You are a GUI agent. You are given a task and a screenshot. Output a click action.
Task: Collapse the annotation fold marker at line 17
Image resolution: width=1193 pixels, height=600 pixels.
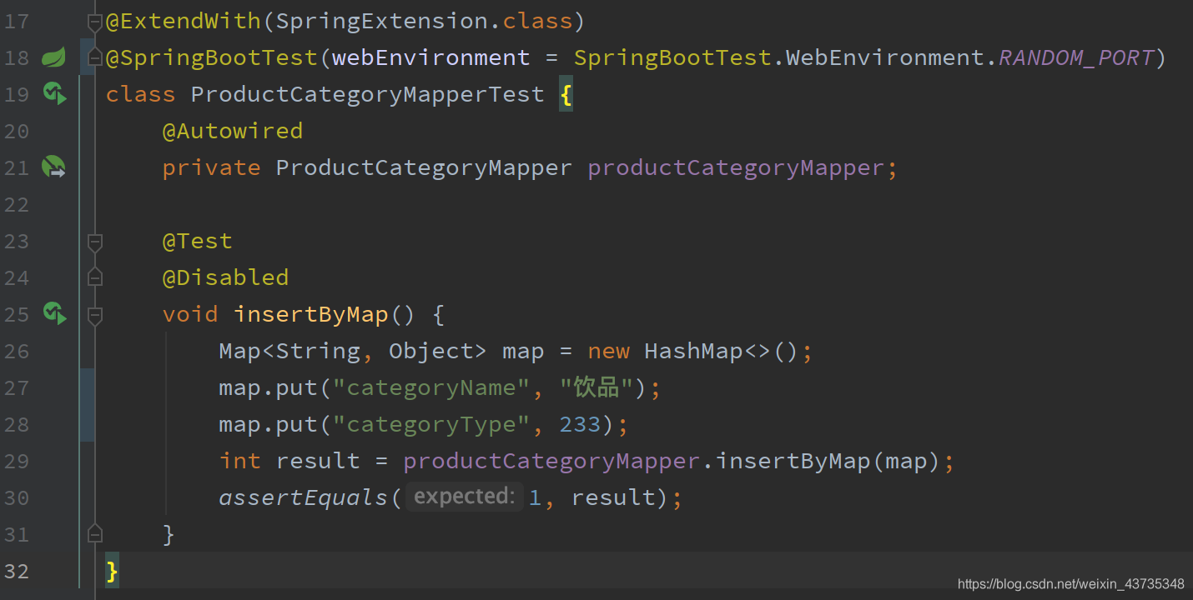point(95,22)
